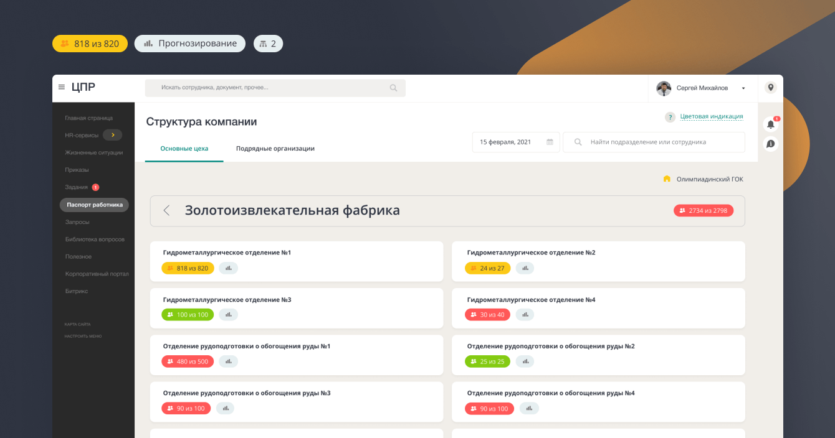Click the search magnifier in top search bar
The width and height of the screenshot is (835, 438).
tap(393, 88)
